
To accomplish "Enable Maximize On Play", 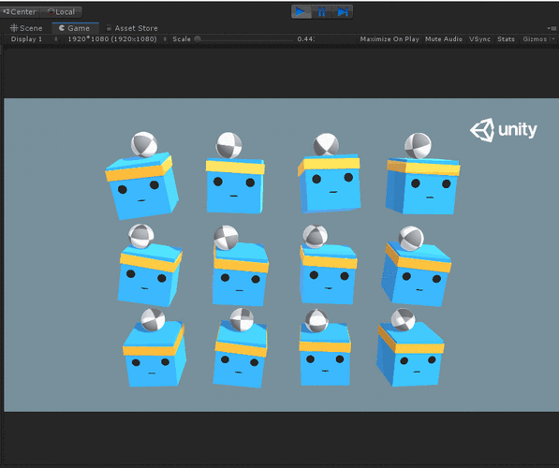I will (x=390, y=39).
